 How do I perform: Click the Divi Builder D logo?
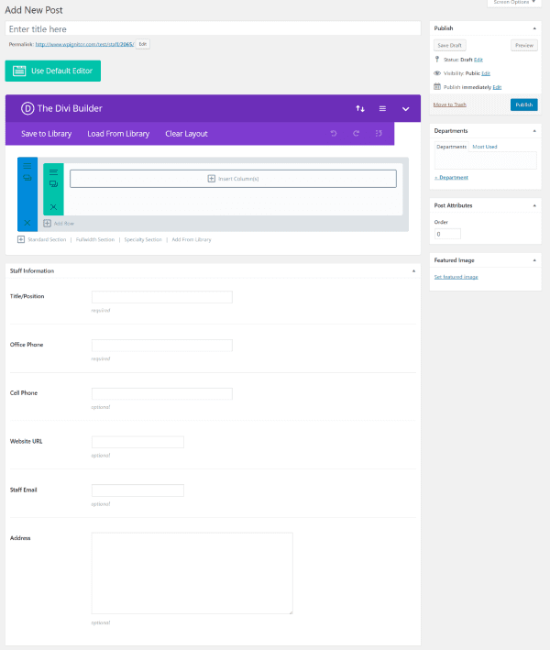coord(27,108)
